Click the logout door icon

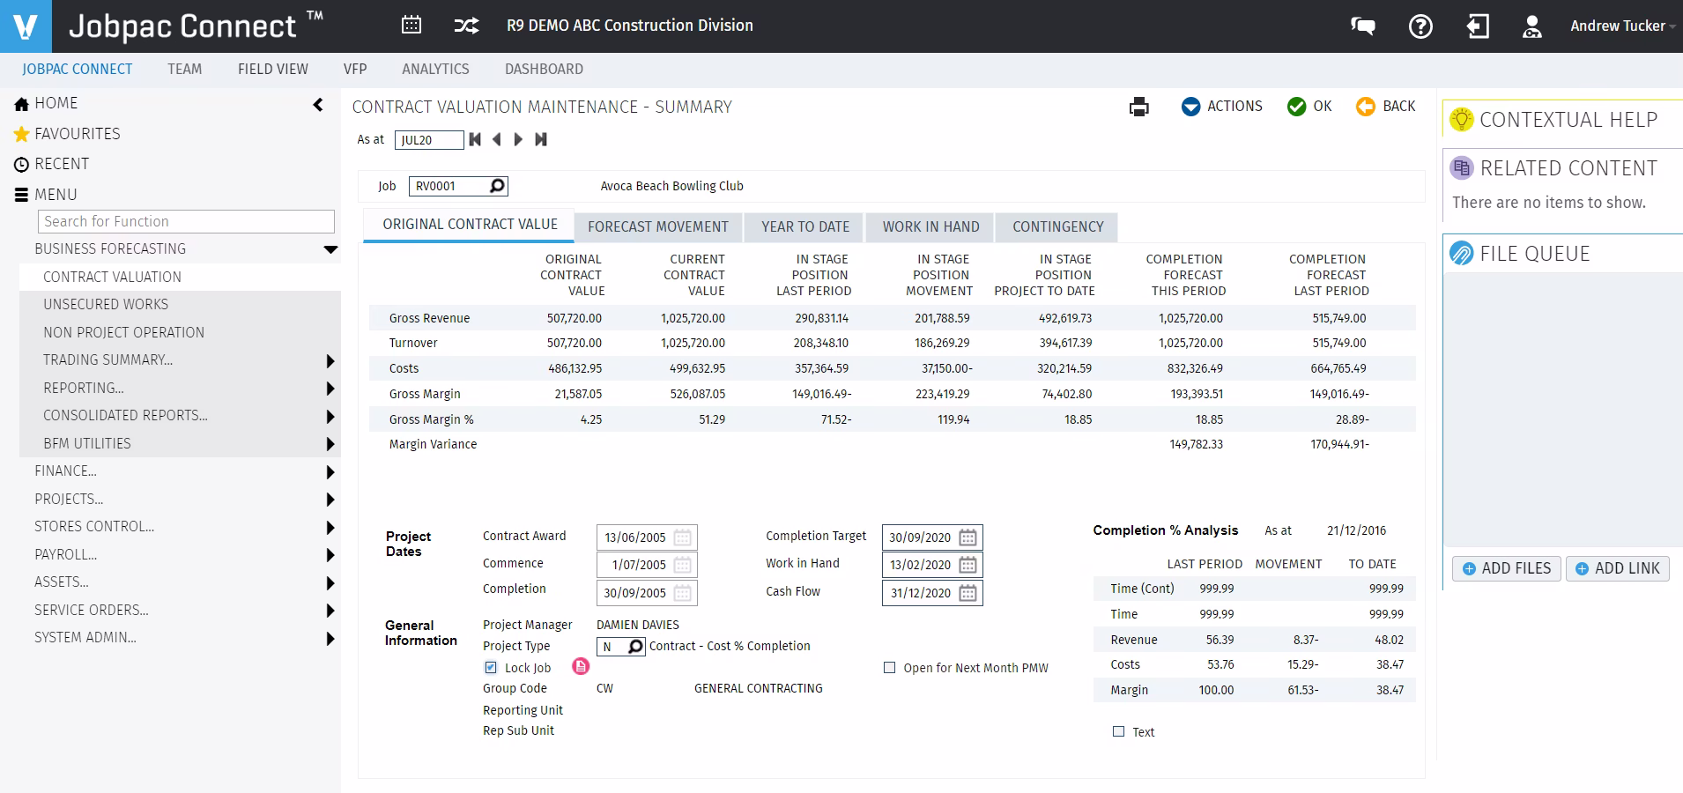pos(1478,26)
